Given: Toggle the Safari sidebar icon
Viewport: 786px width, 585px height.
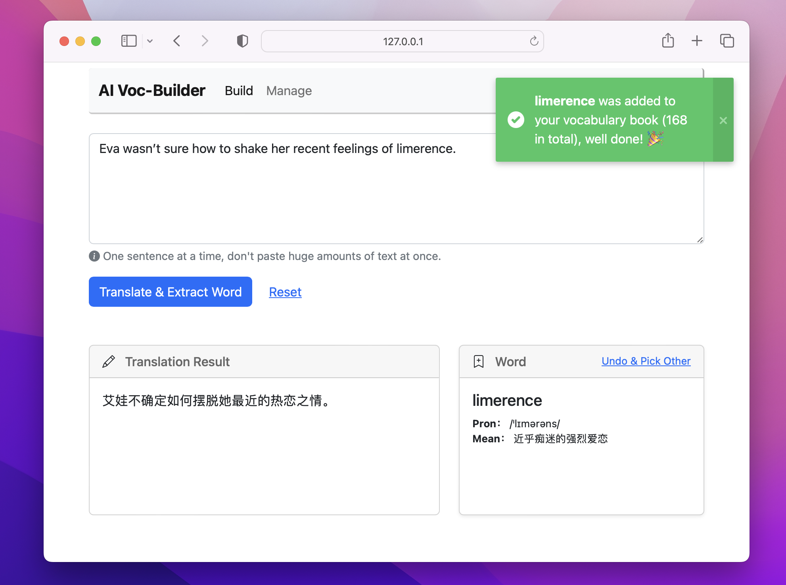Looking at the screenshot, I should (129, 41).
